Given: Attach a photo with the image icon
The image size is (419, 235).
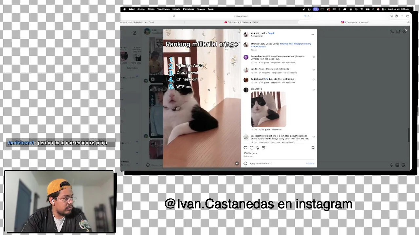Looking at the screenshot, I should click(x=397, y=165).
